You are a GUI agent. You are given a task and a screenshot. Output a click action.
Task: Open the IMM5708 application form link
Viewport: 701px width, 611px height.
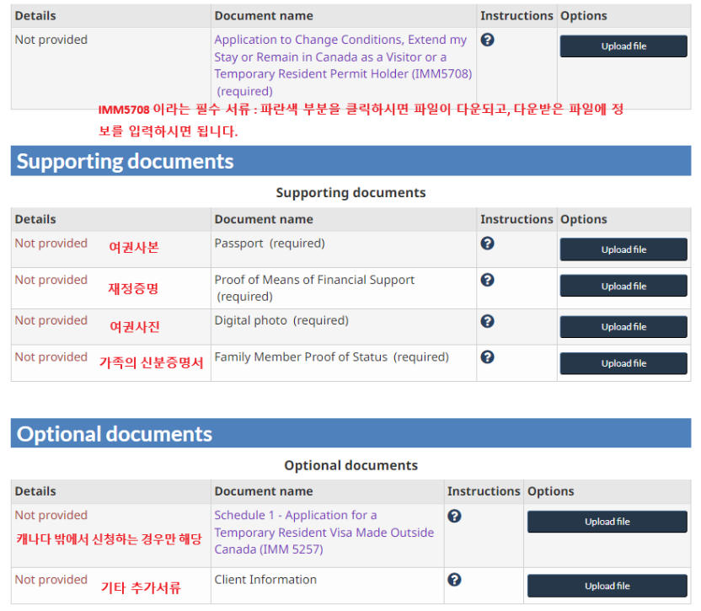tap(343, 65)
